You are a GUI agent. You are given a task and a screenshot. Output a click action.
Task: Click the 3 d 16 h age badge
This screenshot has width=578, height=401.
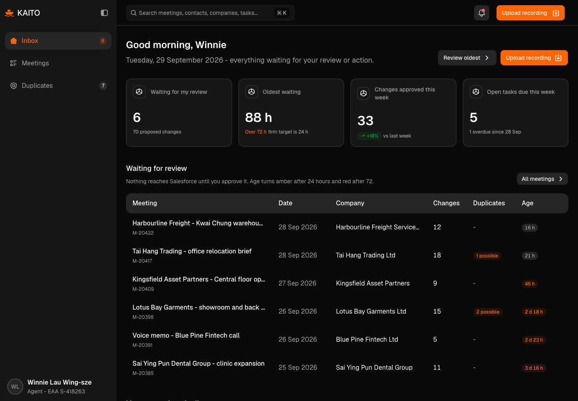coord(534,368)
